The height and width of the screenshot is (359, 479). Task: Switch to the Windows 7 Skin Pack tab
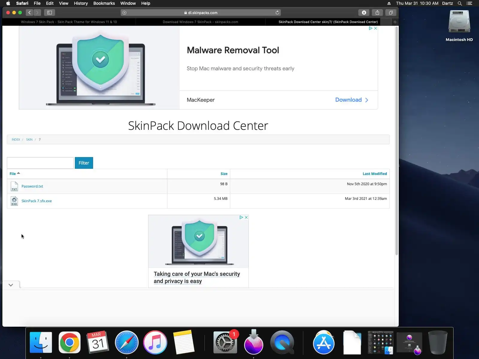coord(69,22)
